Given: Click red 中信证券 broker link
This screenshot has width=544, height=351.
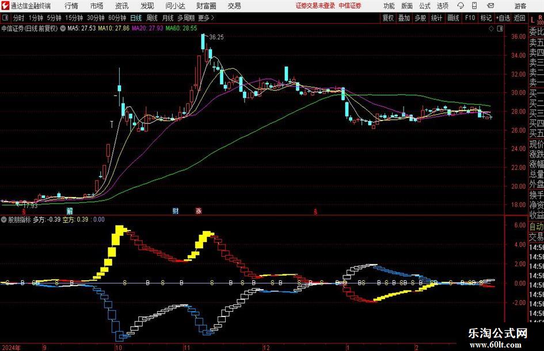Looking at the screenshot, I should pos(350,6).
